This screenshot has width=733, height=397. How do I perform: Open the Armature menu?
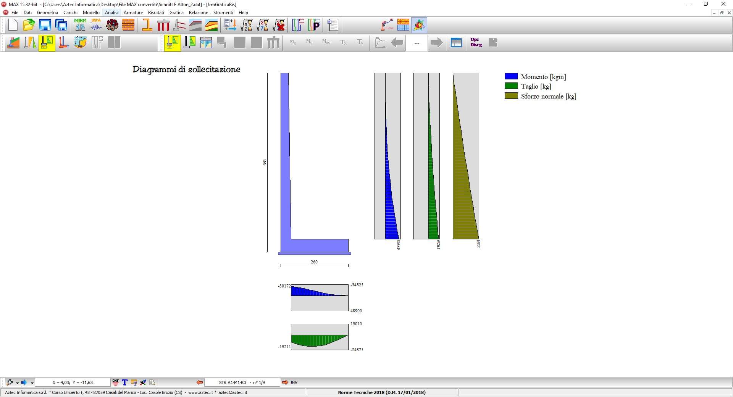pyautogui.click(x=133, y=13)
